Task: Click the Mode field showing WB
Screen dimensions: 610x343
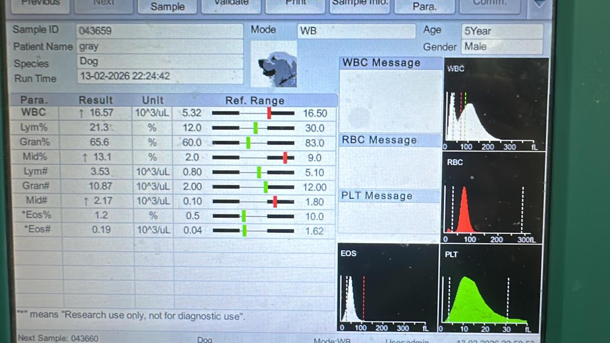Action: point(356,31)
